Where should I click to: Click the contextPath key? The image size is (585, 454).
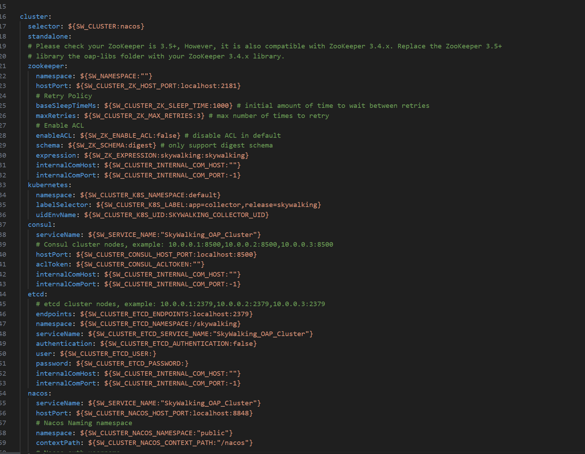point(58,443)
